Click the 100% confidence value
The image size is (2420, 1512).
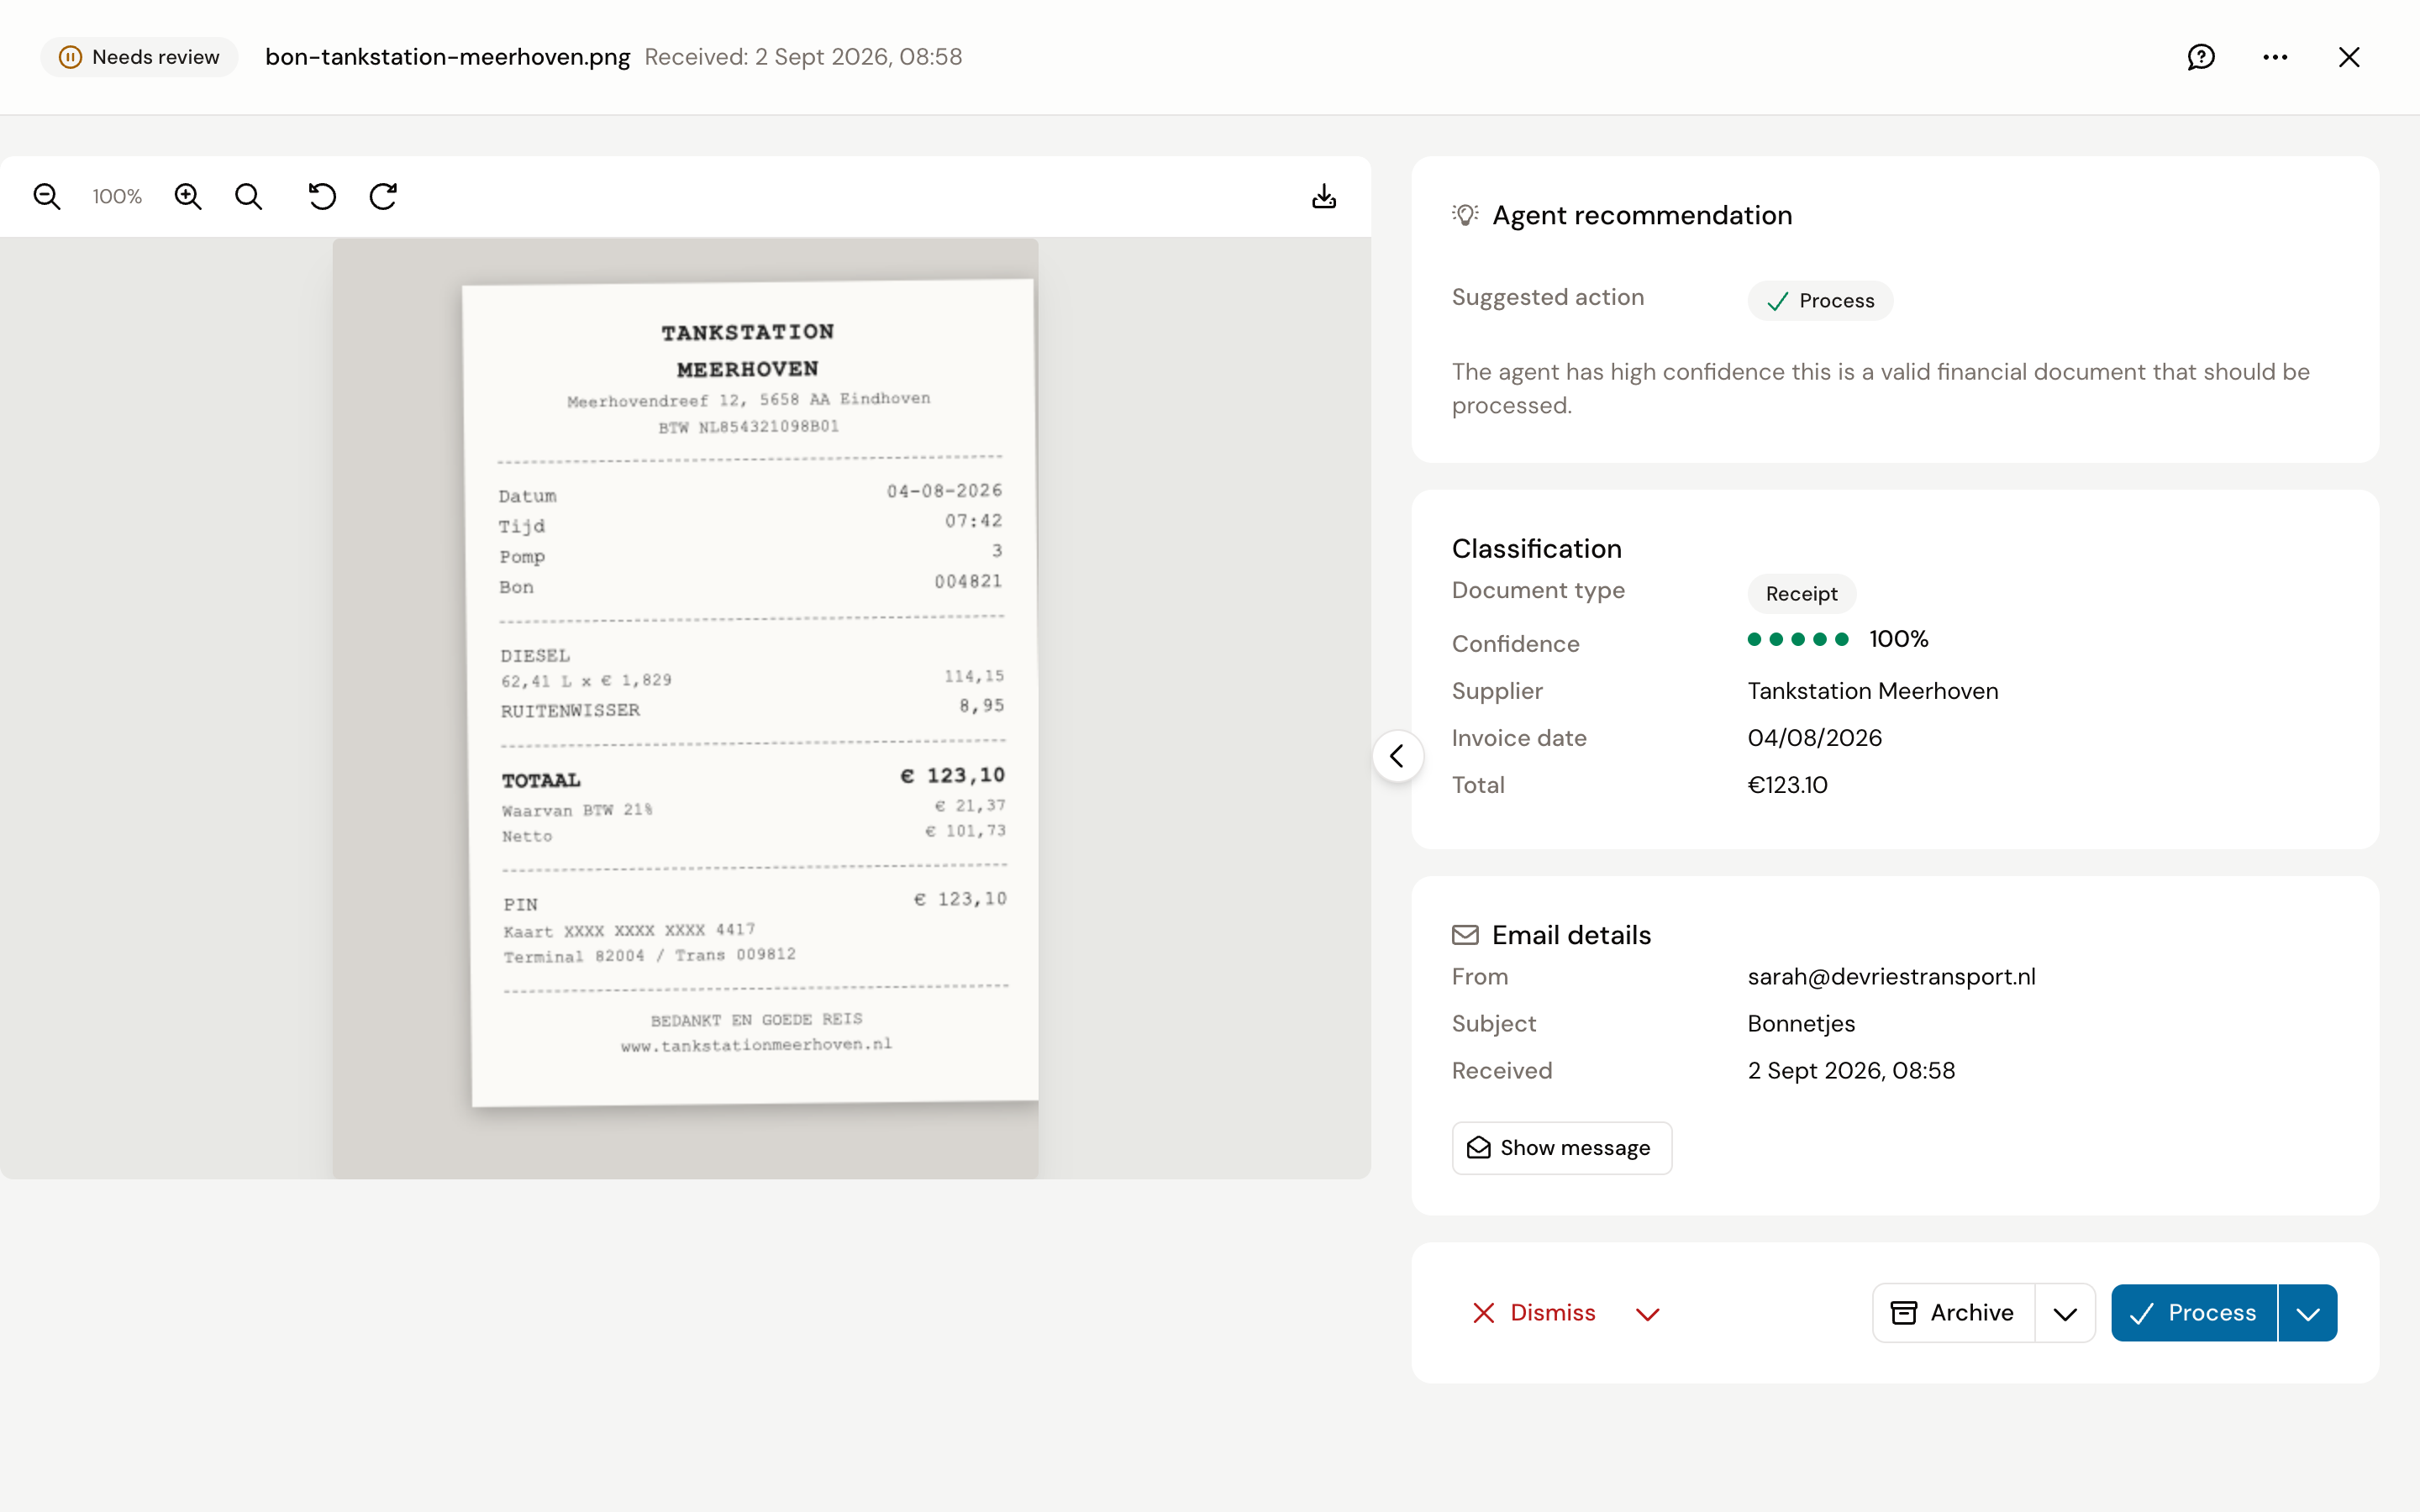(x=1898, y=639)
